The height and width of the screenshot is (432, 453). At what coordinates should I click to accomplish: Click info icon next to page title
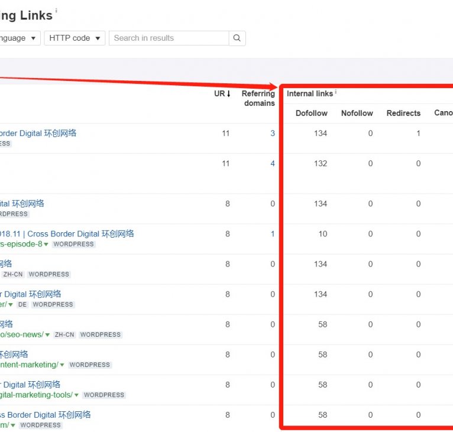point(57,11)
